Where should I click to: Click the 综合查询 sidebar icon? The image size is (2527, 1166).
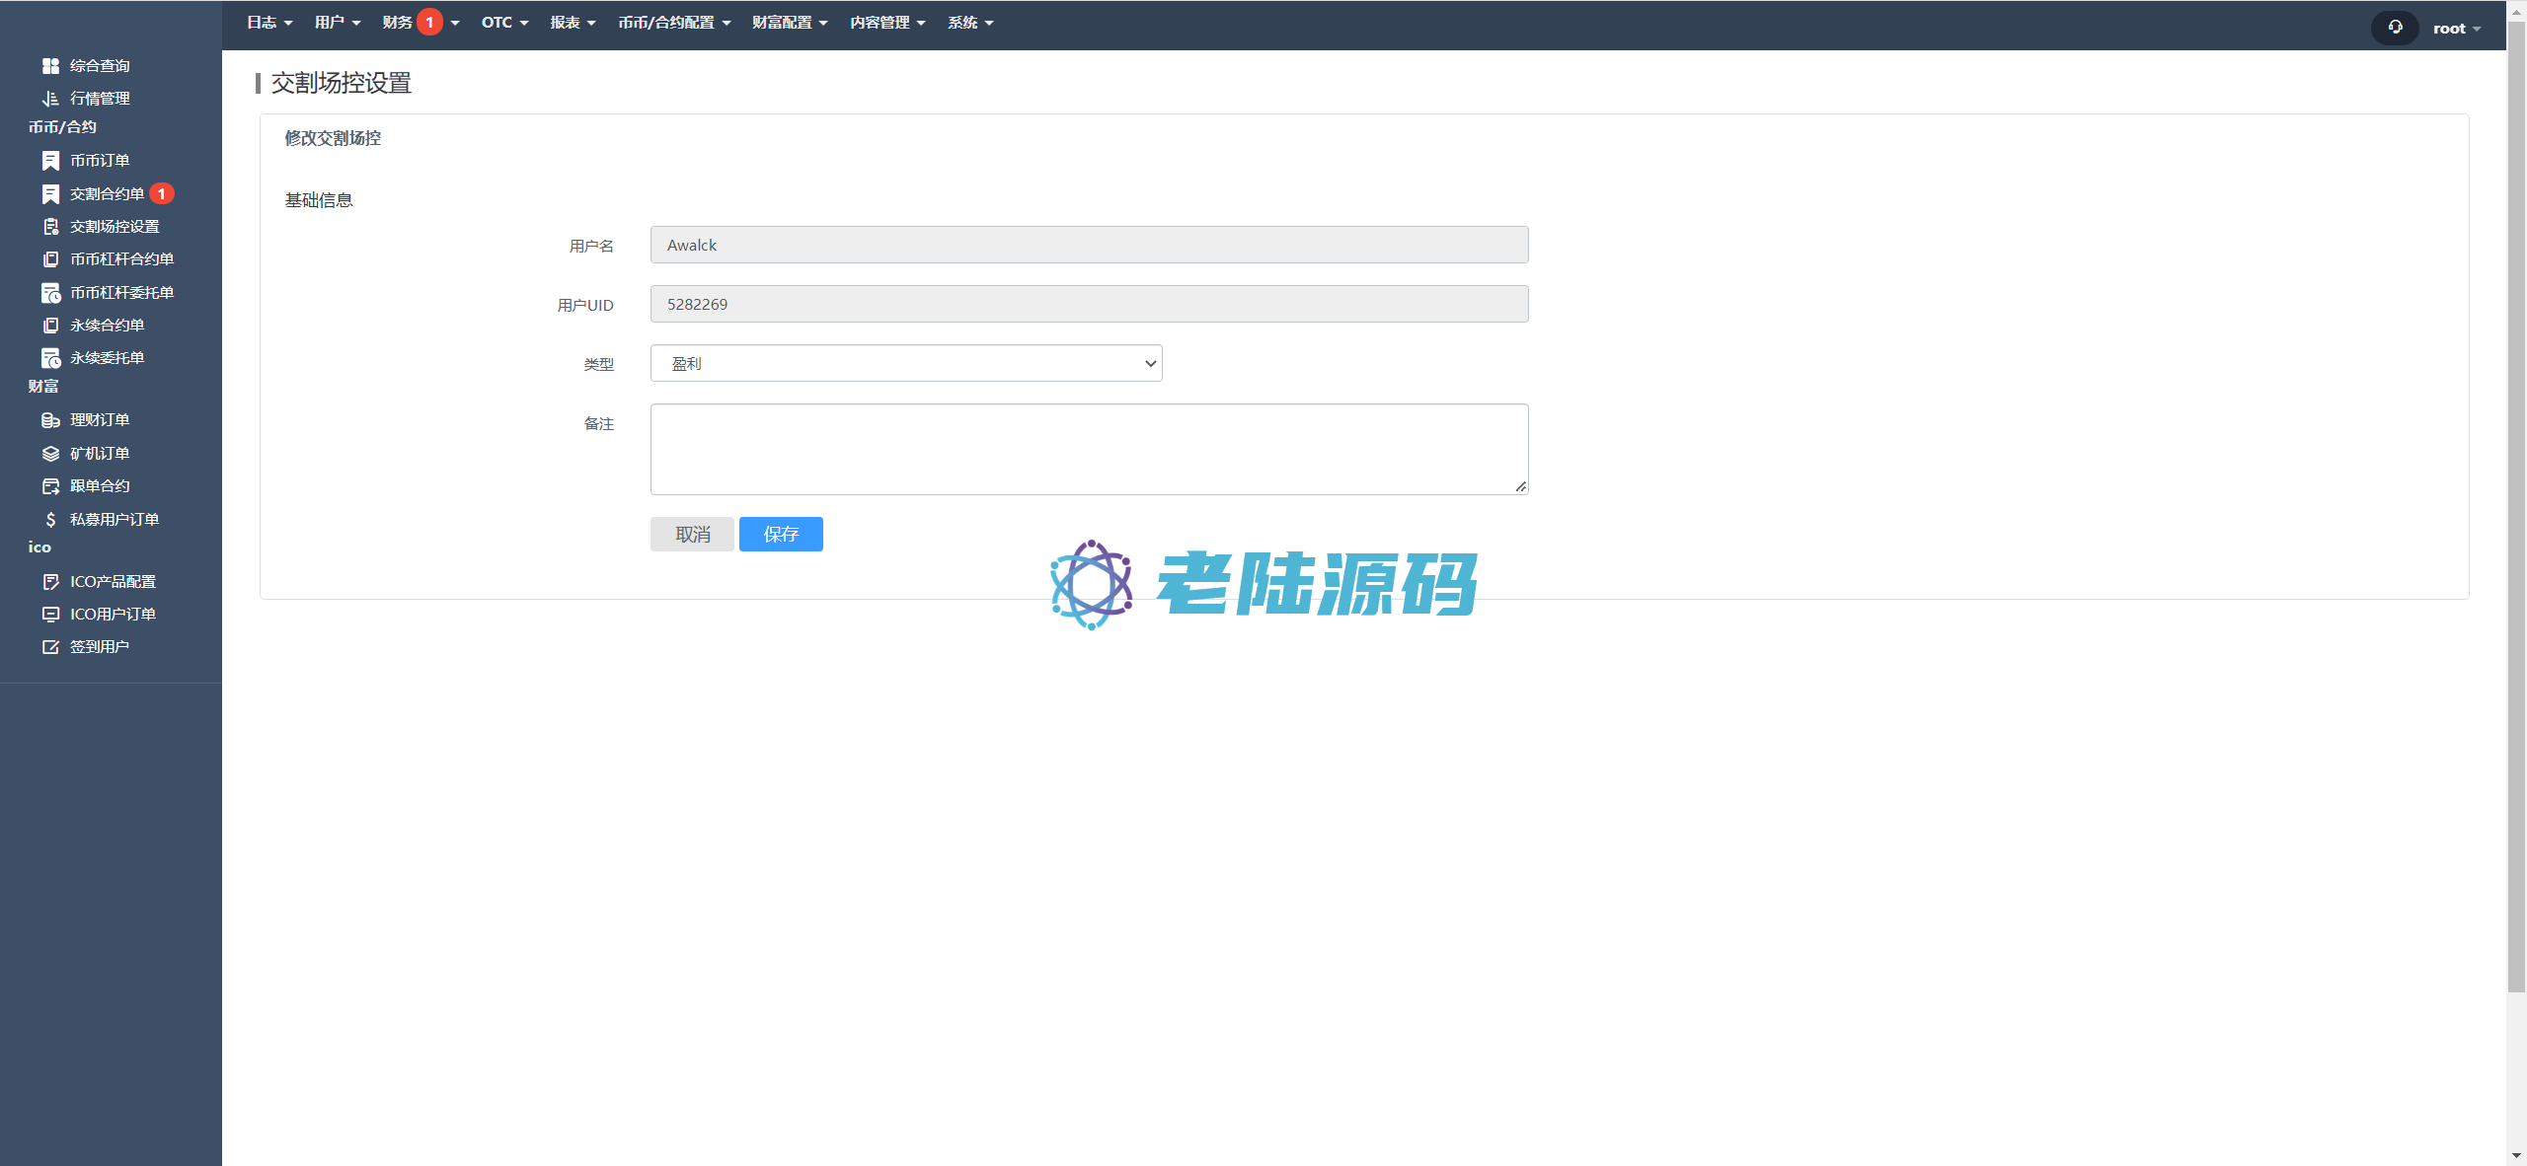pyautogui.click(x=50, y=66)
